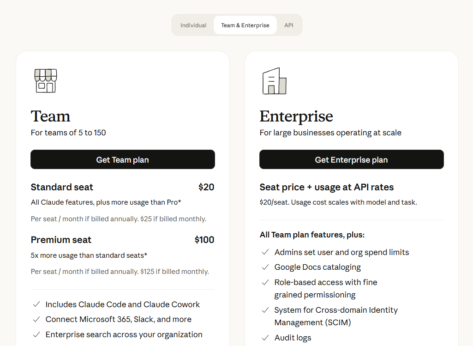Click the Premium seat label
This screenshot has width=473, height=346.
coord(61,240)
